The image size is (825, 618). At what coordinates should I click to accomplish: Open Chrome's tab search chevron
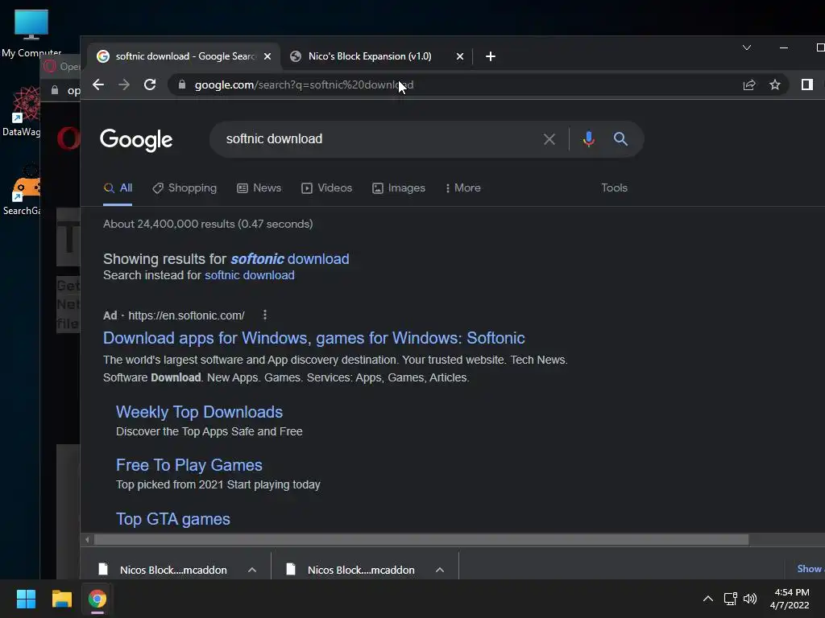[747, 47]
